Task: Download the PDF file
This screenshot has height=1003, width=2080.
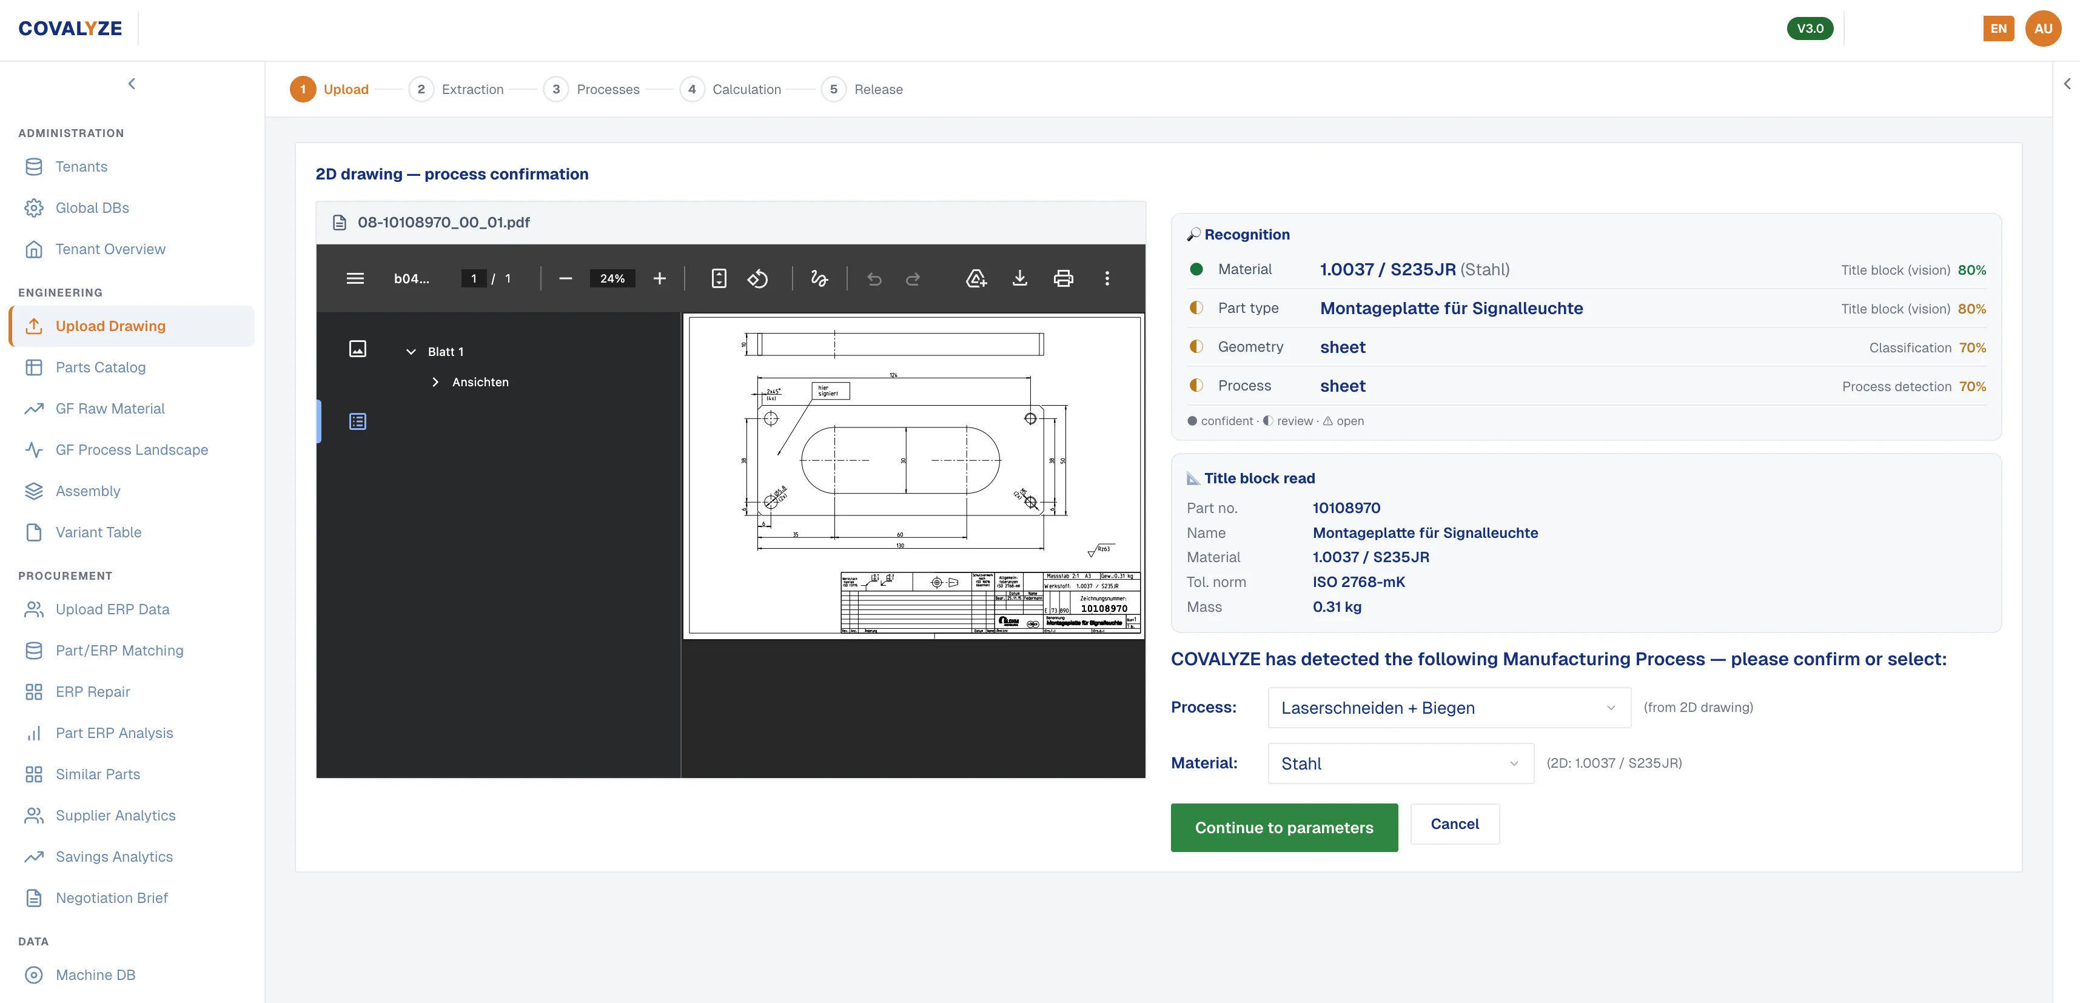Action: pyautogui.click(x=1020, y=278)
